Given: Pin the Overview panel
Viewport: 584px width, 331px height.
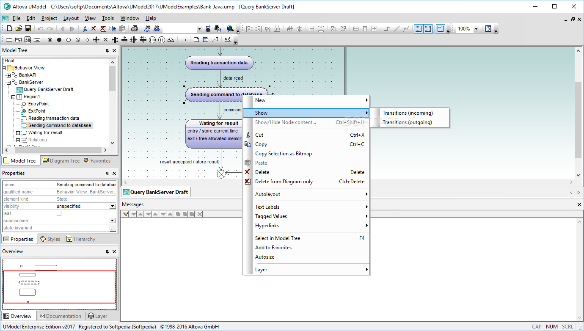Looking at the screenshot, I should (107, 251).
